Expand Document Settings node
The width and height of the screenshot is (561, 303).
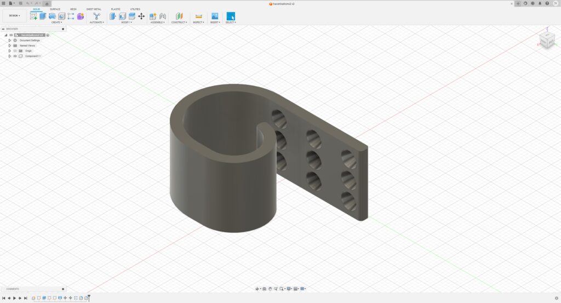10,41
